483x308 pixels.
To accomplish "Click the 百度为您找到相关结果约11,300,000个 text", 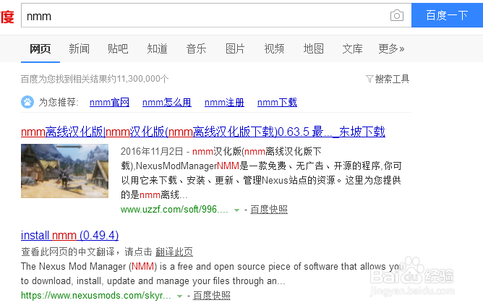I will coord(95,79).
